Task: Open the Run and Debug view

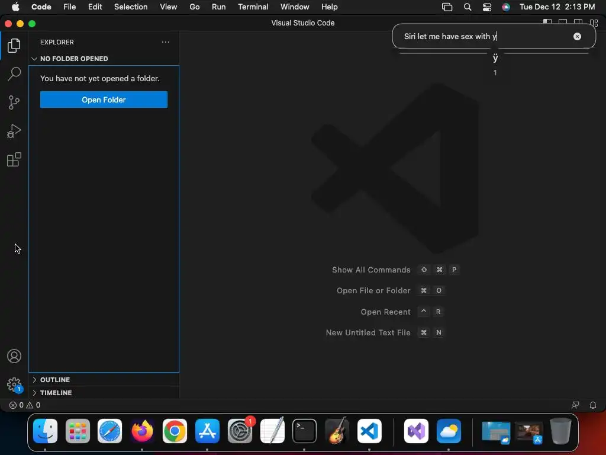Action: click(14, 131)
